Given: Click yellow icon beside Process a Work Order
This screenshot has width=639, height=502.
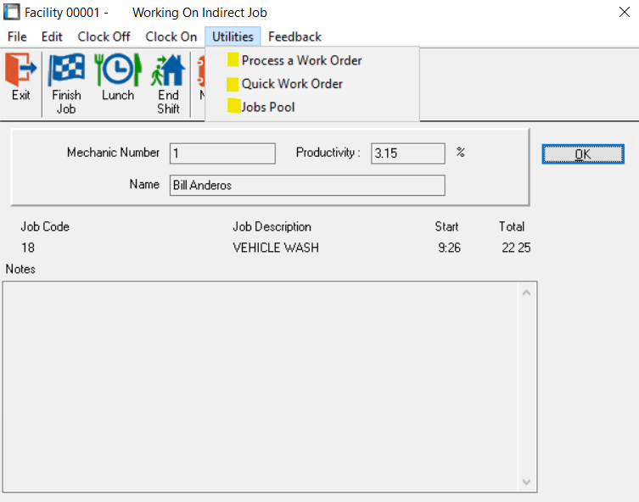Looking at the screenshot, I should coord(233,60).
